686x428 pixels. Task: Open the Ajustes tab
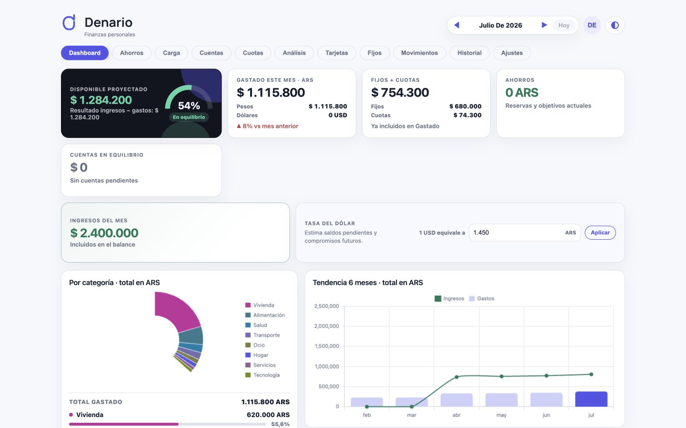click(512, 53)
